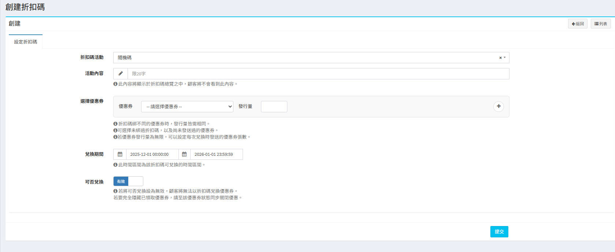Focus the 活動內容 text field

[318, 74]
